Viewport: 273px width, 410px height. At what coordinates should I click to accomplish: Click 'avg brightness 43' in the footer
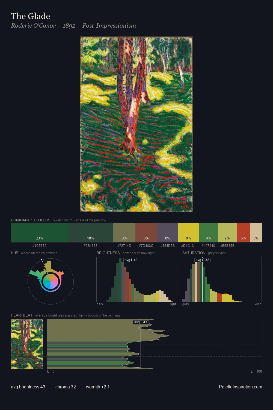click(28, 387)
